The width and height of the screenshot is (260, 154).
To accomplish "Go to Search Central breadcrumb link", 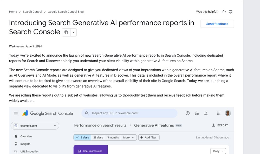I will (32, 12).
